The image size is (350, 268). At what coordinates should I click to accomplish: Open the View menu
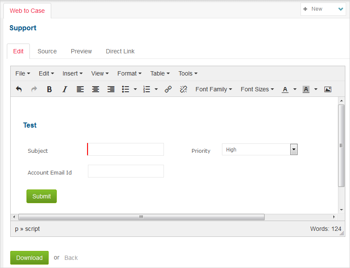click(x=100, y=73)
